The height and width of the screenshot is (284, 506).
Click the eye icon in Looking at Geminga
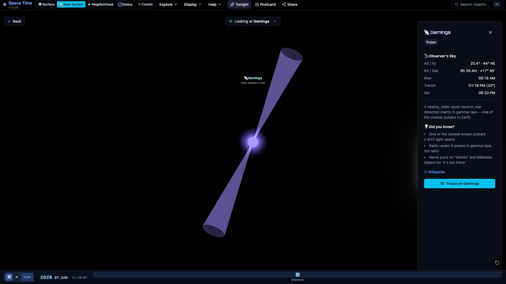tap(231, 21)
